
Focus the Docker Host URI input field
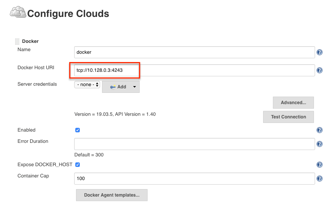(x=194, y=70)
